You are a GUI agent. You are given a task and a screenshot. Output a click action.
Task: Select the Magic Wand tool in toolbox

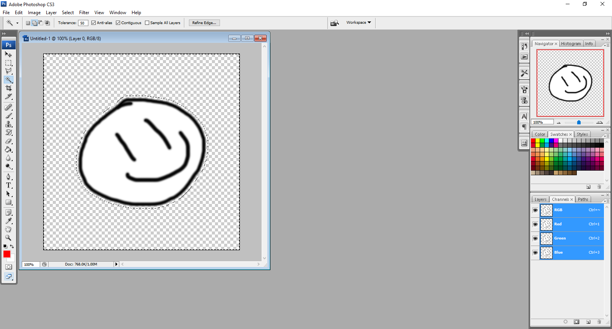pyautogui.click(x=8, y=80)
